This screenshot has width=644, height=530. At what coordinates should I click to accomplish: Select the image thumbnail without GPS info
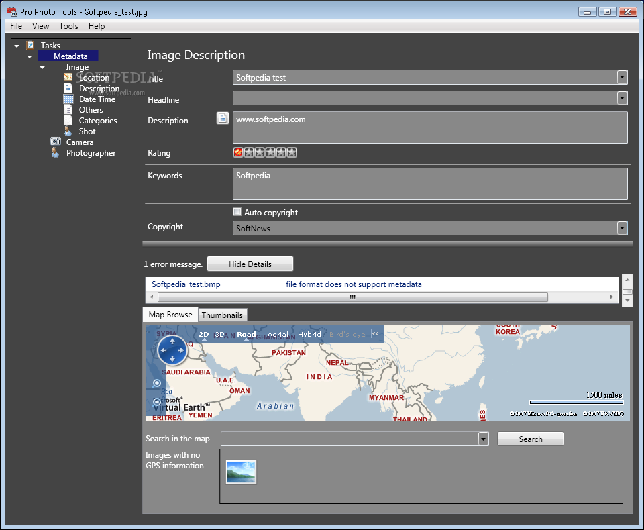pos(241,472)
